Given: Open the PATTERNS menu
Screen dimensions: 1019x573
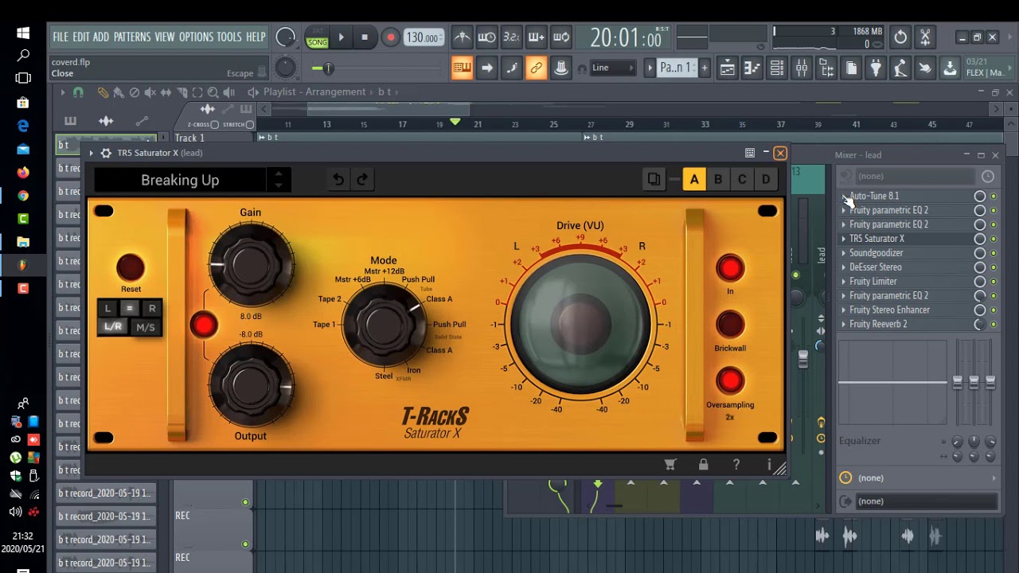Looking at the screenshot, I should (132, 37).
